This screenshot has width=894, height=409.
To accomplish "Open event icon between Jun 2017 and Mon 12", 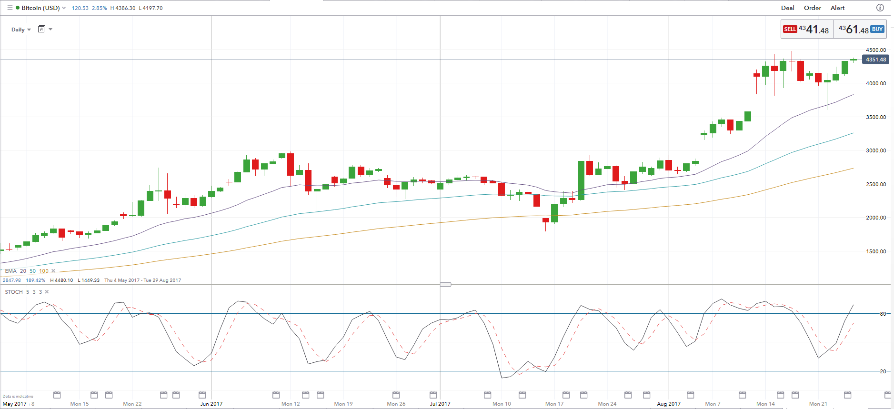I will tap(276, 395).
